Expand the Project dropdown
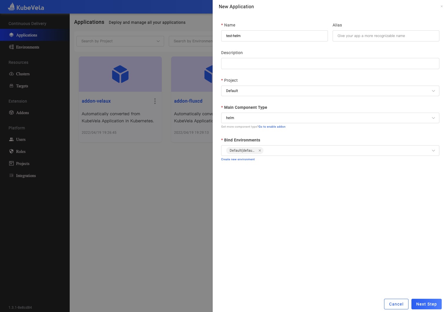 (x=330, y=91)
